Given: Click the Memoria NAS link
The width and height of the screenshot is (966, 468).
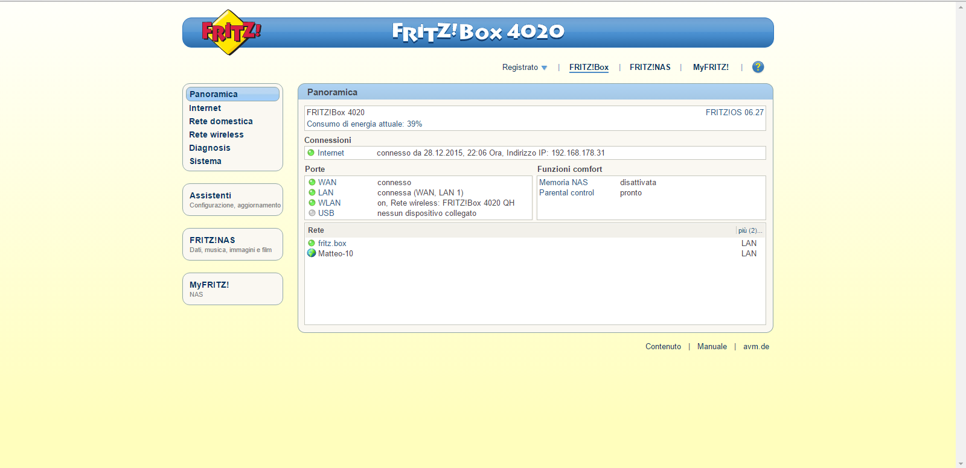Looking at the screenshot, I should (563, 182).
